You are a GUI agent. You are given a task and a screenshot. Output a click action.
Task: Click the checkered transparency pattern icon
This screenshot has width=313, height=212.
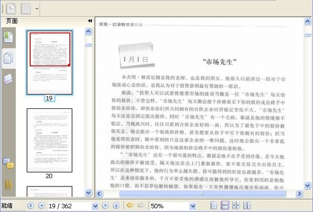[x=26, y=9]
